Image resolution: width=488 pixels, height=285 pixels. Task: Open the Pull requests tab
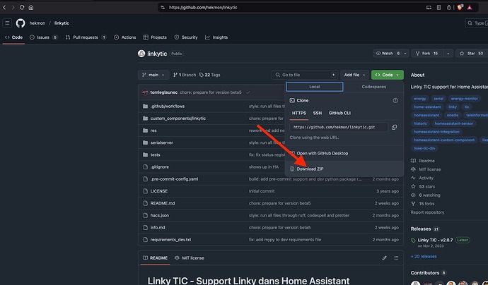pos(86,37)
